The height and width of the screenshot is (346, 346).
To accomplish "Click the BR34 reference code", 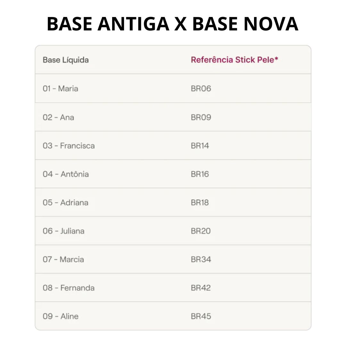I will [x=201, y=259].
